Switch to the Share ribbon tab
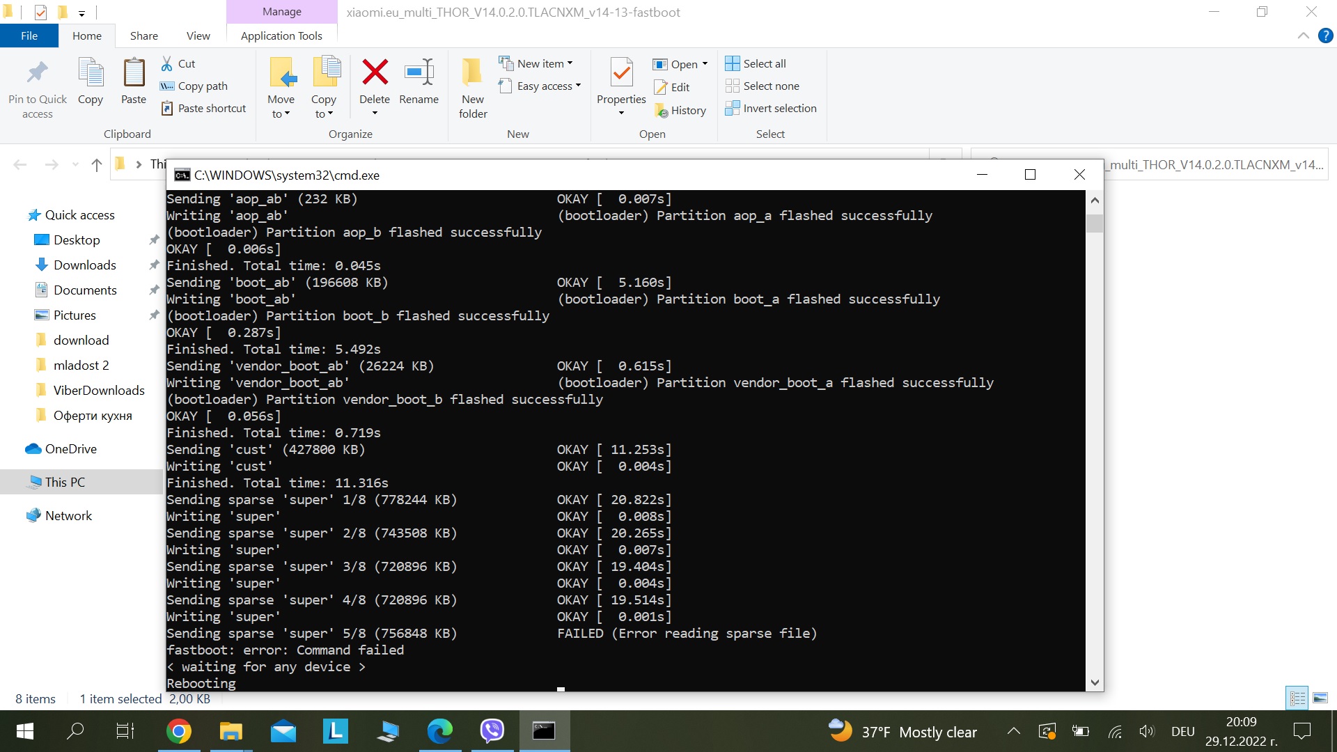 (x=144, y=36)
